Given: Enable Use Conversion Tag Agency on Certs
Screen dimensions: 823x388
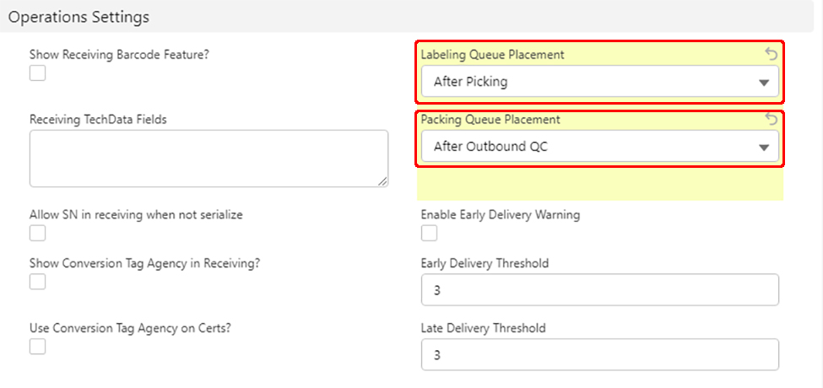Looking at the screenshot, I should point(37,347).
